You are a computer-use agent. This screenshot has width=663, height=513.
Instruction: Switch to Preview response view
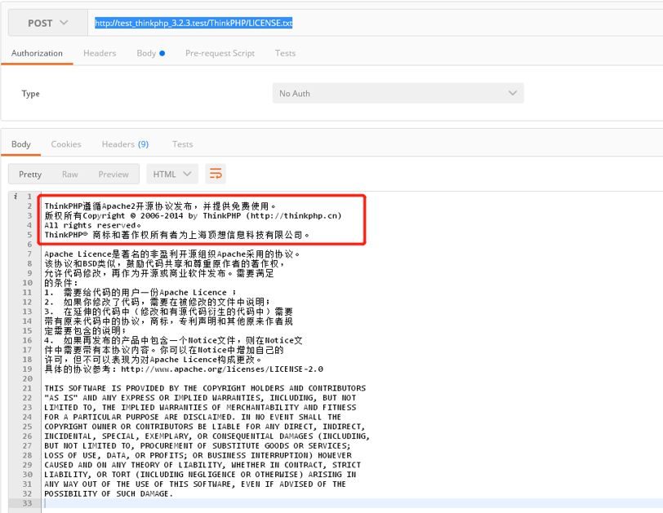113,175
